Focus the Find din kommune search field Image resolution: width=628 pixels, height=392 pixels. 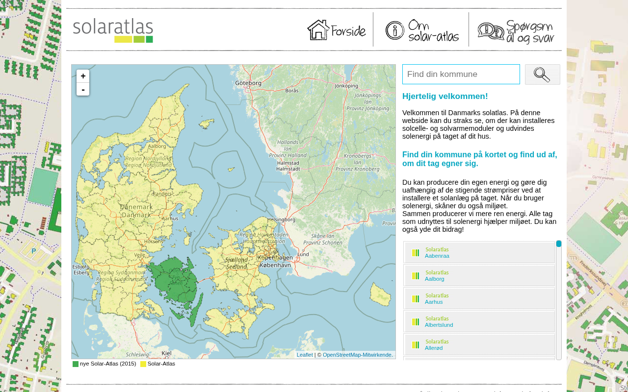coord(461,74)
